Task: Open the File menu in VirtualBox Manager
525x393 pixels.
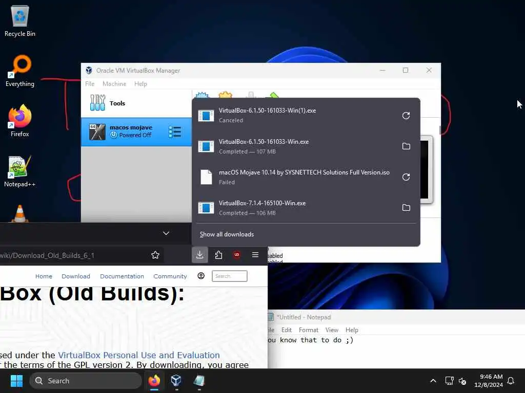Action: (x=90, y=84)
